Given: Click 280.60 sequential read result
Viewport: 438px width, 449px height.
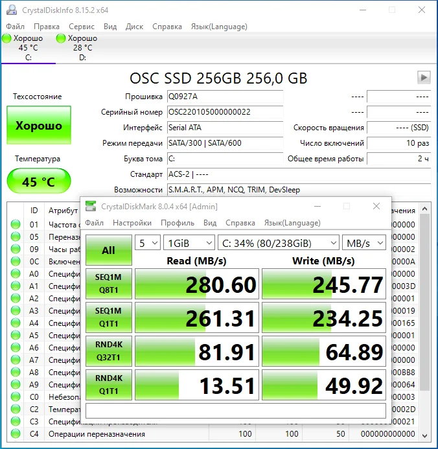Looking at the screenshot, I should click(x=197, y=284).
